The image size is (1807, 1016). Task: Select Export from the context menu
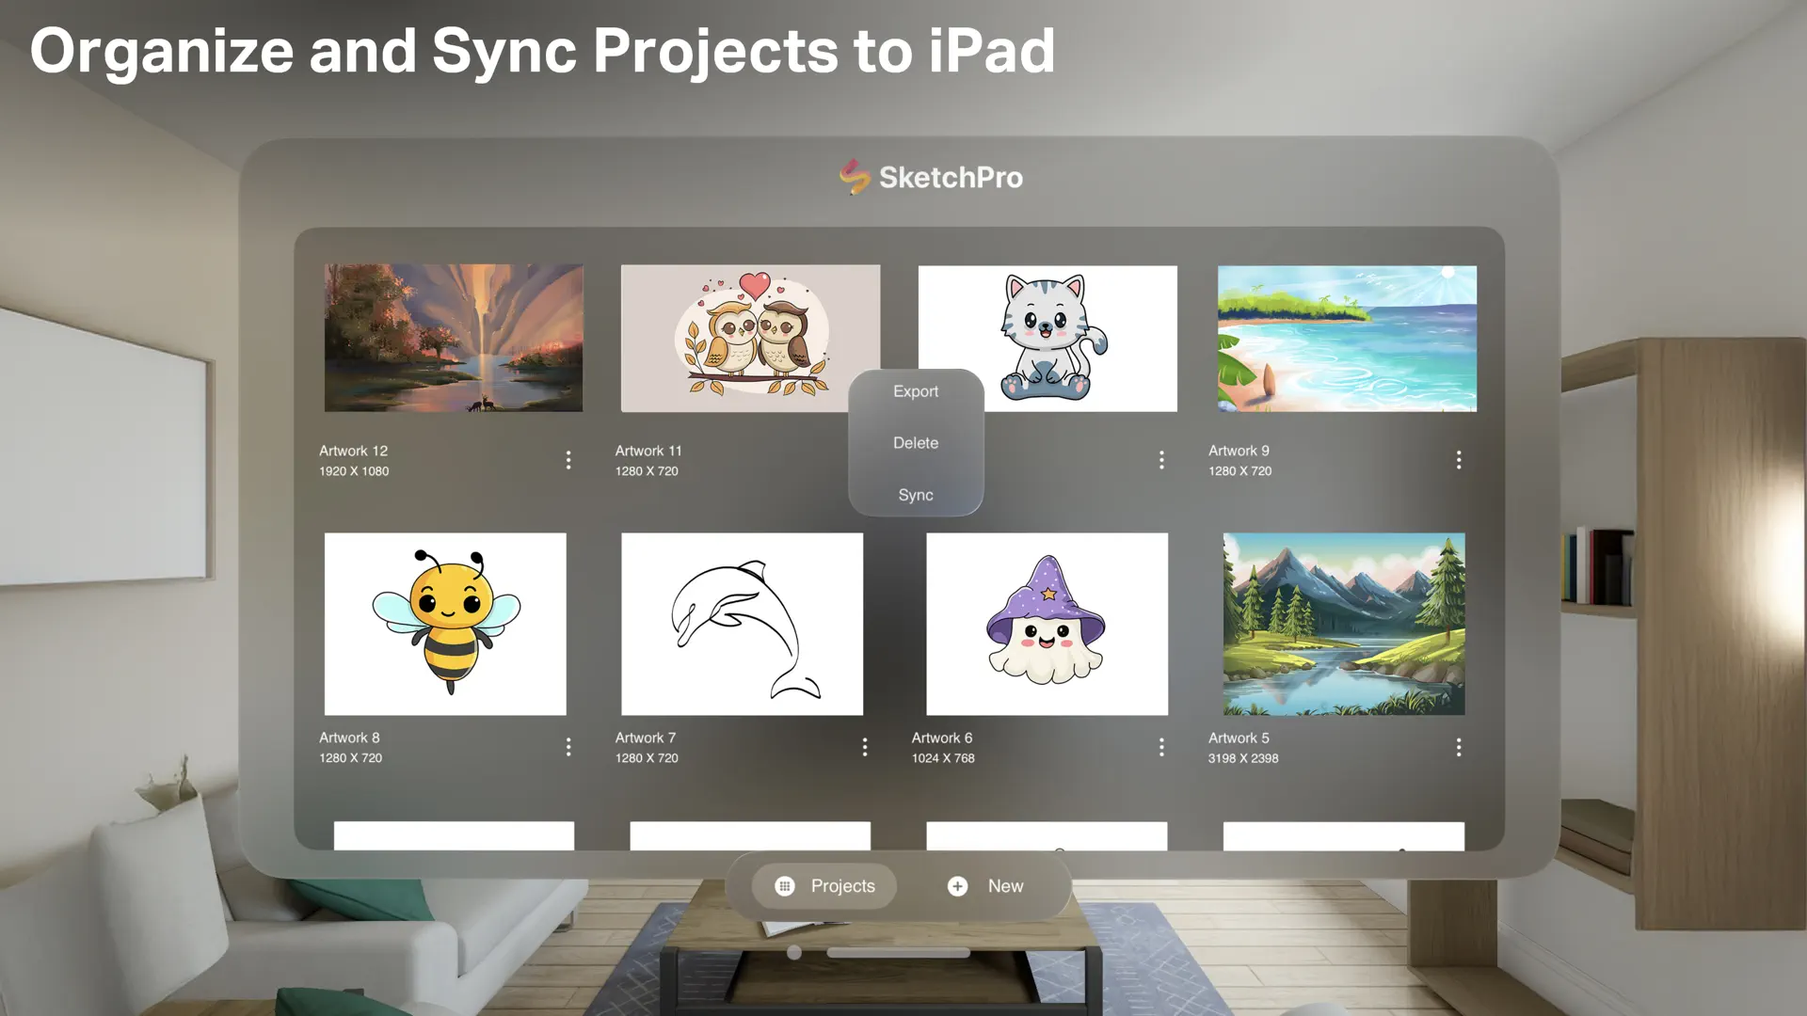click(x=914, y=391)
